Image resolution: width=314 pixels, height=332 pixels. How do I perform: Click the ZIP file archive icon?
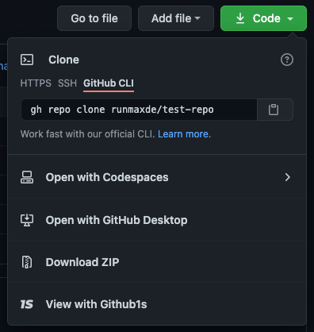point(27,262)
